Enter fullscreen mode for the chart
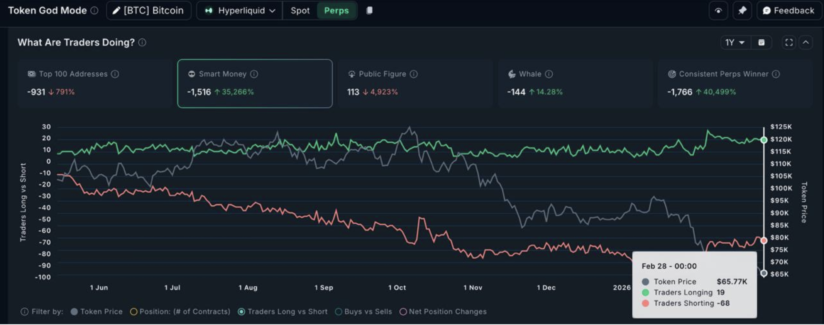 pyautogui.click(x=789, y=42)
